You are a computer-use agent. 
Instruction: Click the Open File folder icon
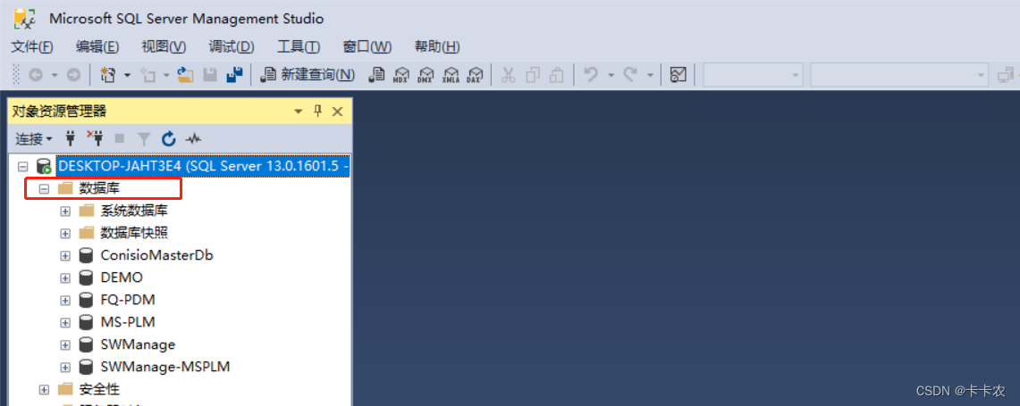pos(186,75)
